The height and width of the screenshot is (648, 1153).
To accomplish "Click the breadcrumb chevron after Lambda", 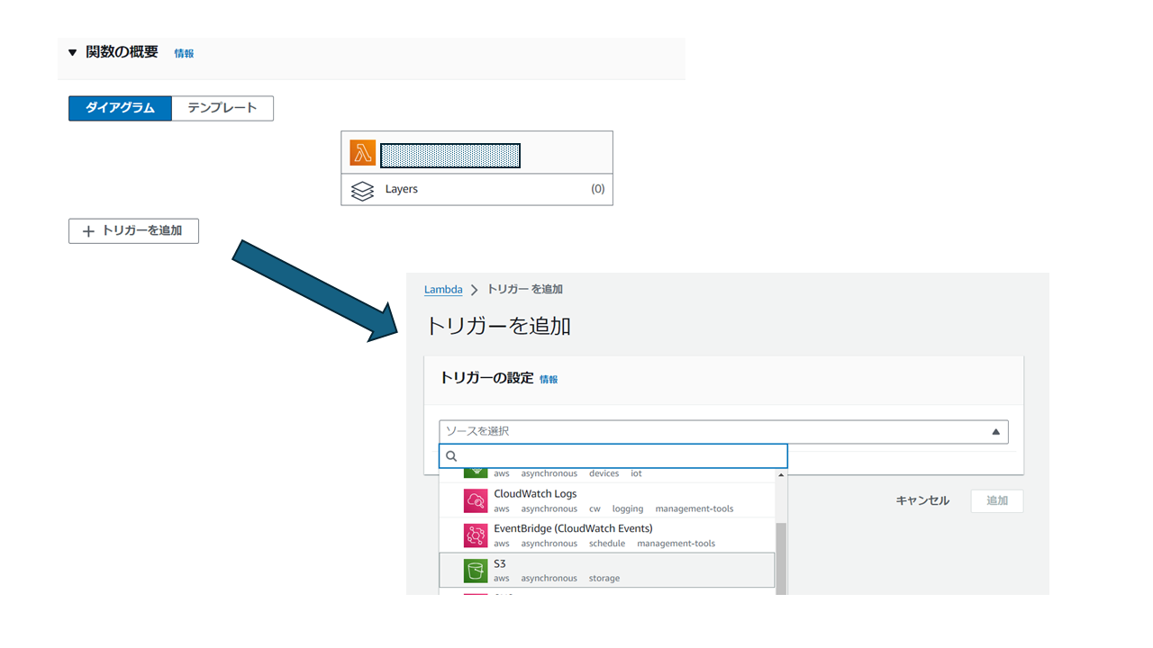I will (473, 289).
